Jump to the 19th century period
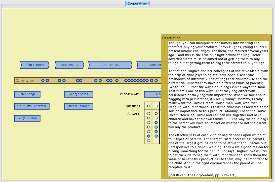This screenshot has height=182, width=275. 110,65
